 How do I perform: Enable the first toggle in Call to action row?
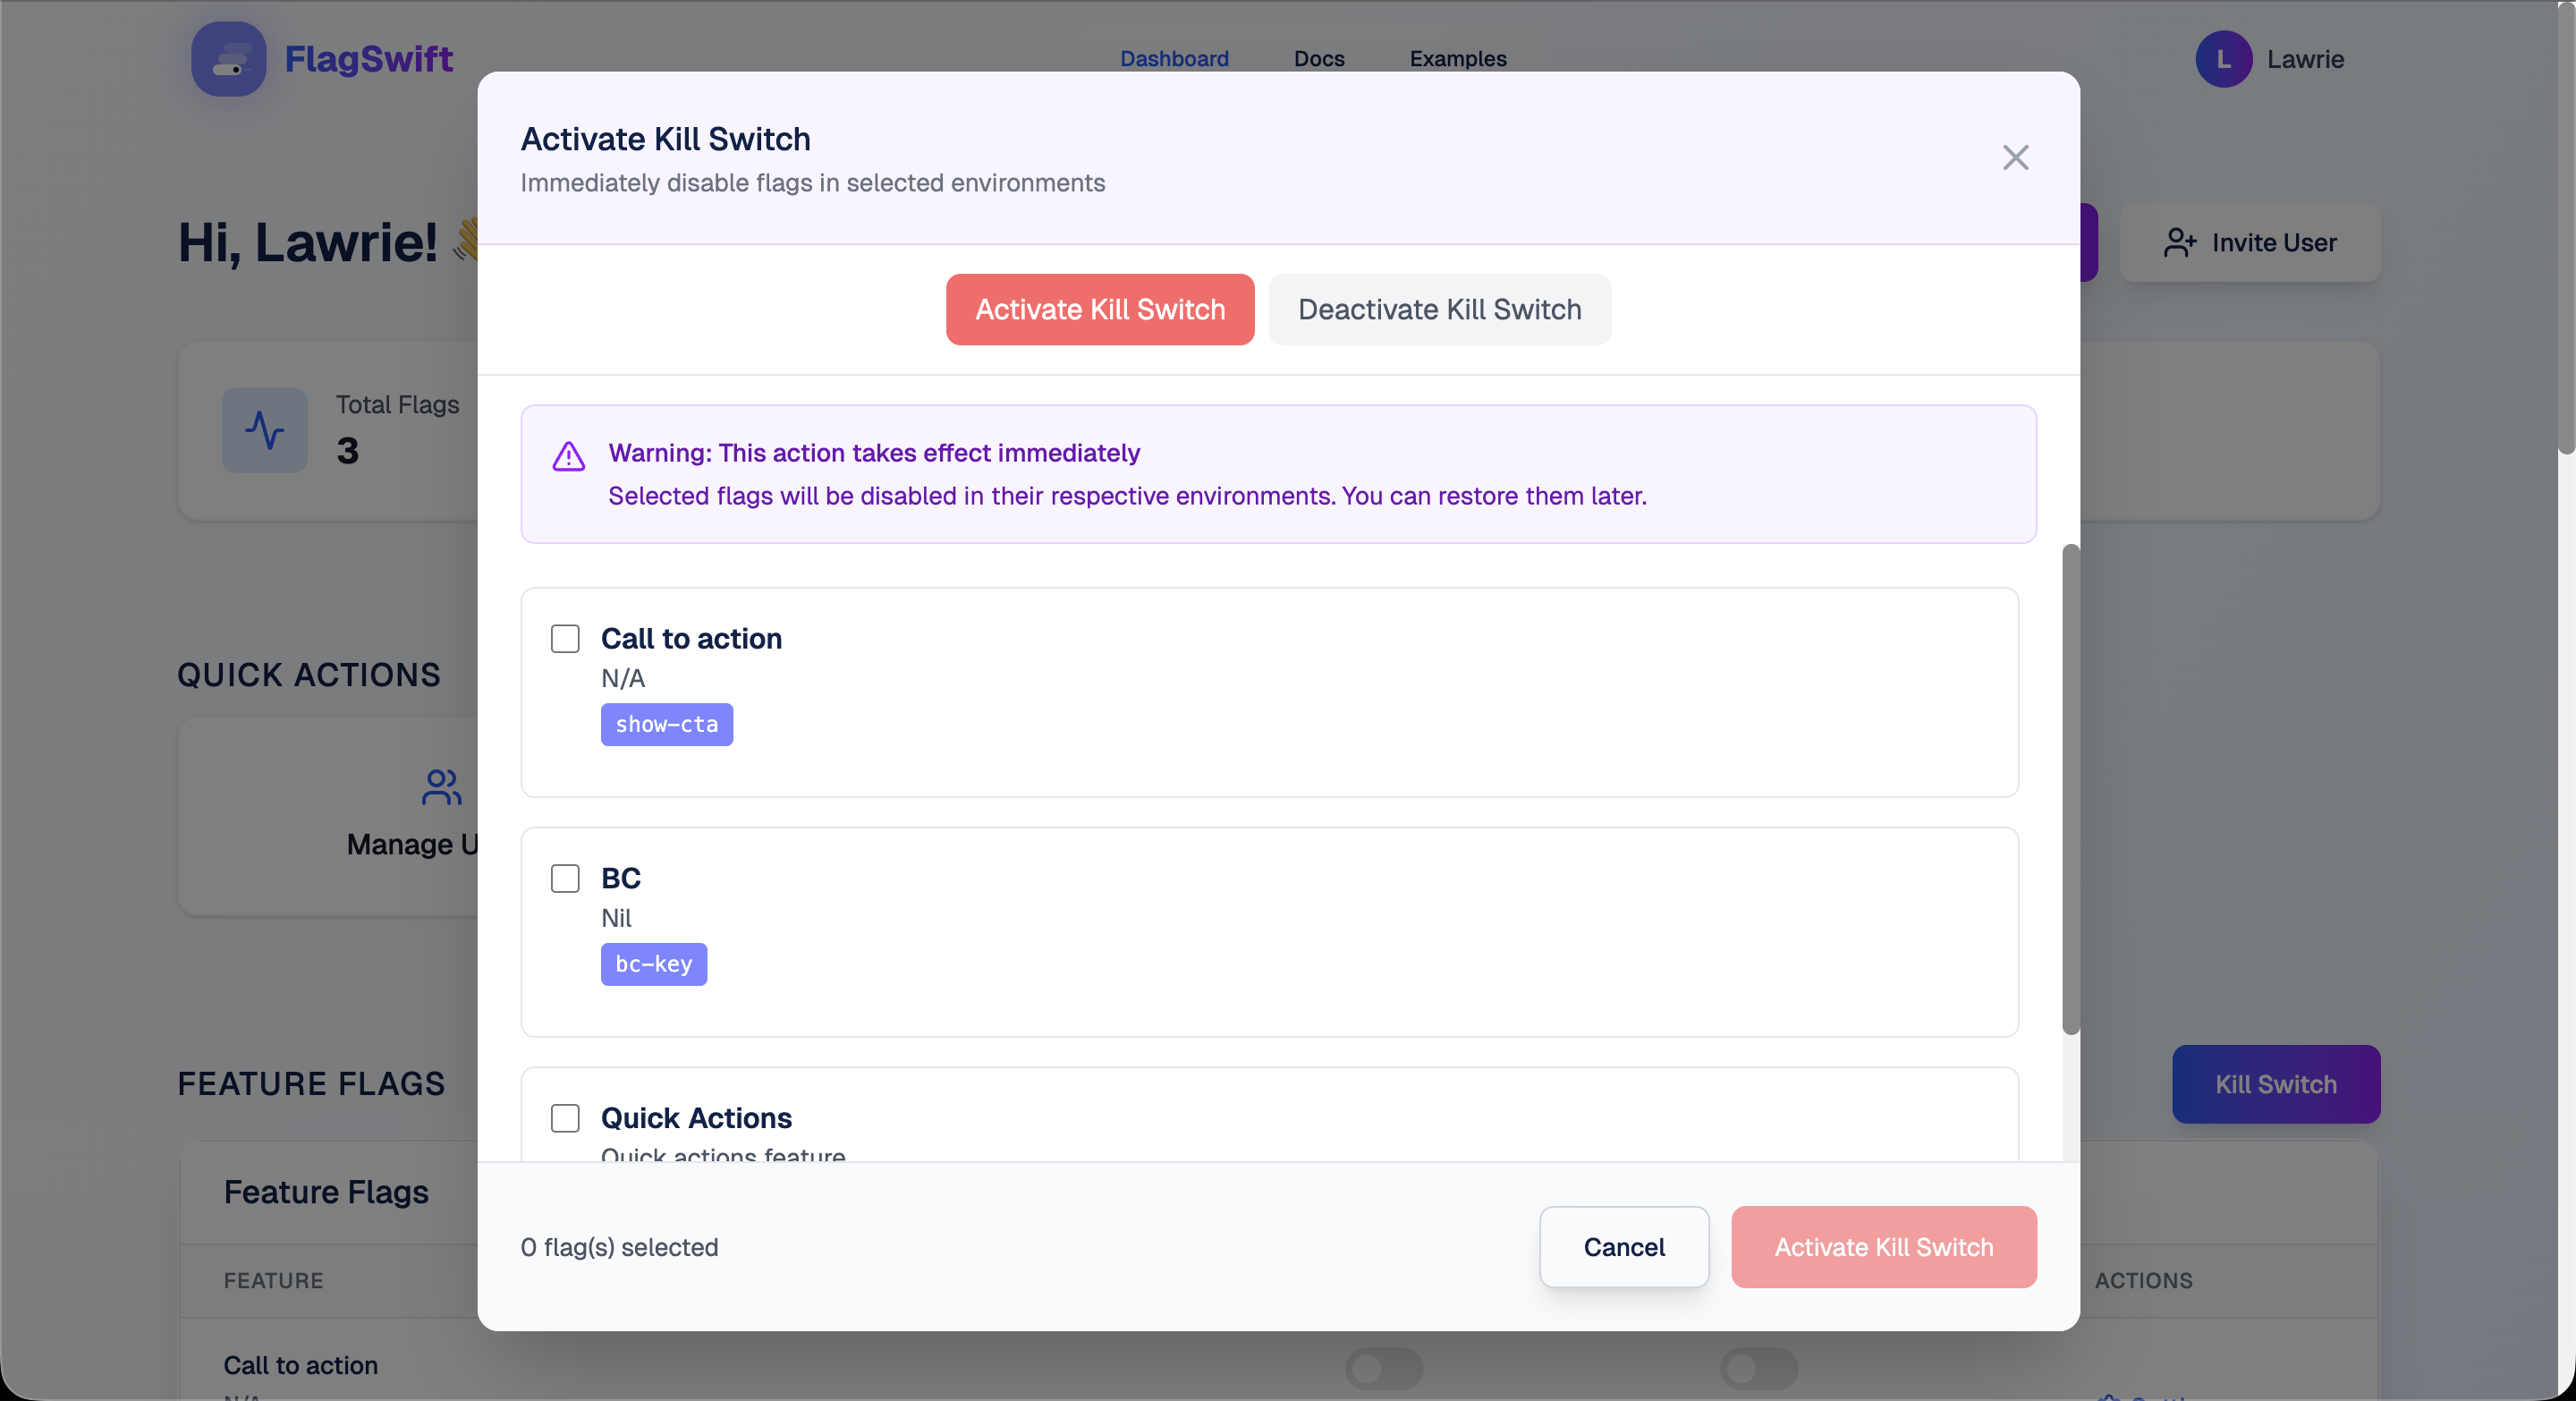1384,1369
